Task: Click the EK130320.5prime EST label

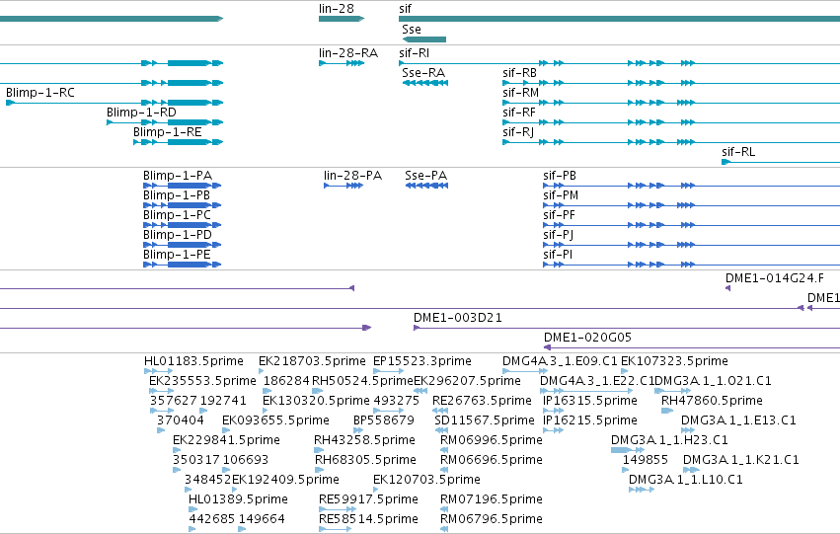Action: 316,401
